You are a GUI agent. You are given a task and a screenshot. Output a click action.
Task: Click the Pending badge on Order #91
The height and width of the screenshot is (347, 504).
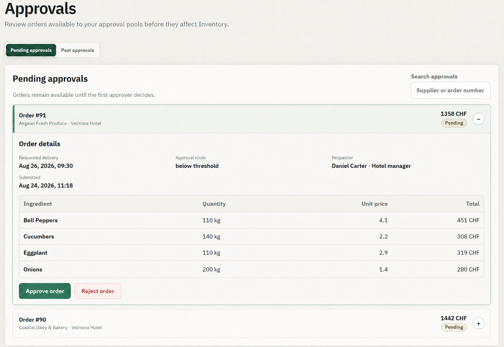454,123
